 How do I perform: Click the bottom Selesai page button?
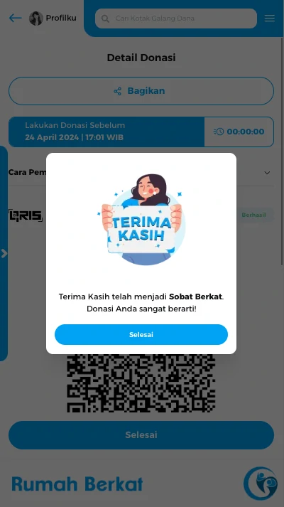point(141,435)
